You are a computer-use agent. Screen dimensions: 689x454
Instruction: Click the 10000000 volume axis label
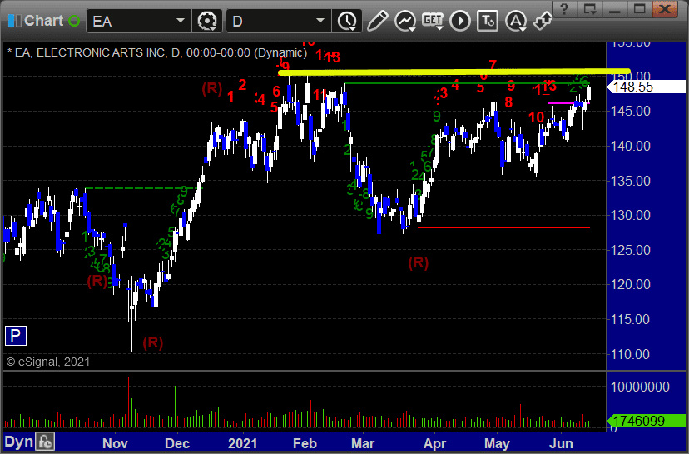point(640,387)
